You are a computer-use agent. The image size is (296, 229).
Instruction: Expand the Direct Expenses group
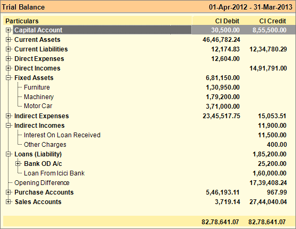point(8,58)
